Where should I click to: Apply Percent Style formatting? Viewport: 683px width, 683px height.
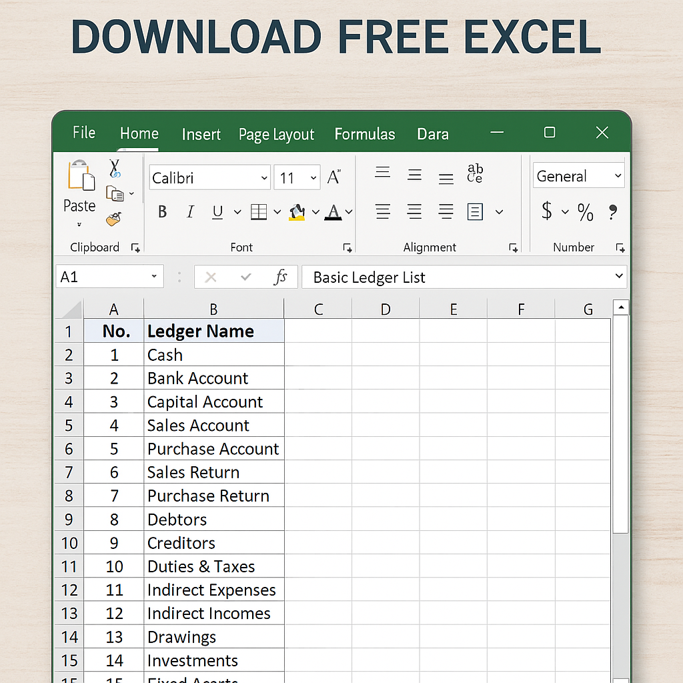coord(586,212)
